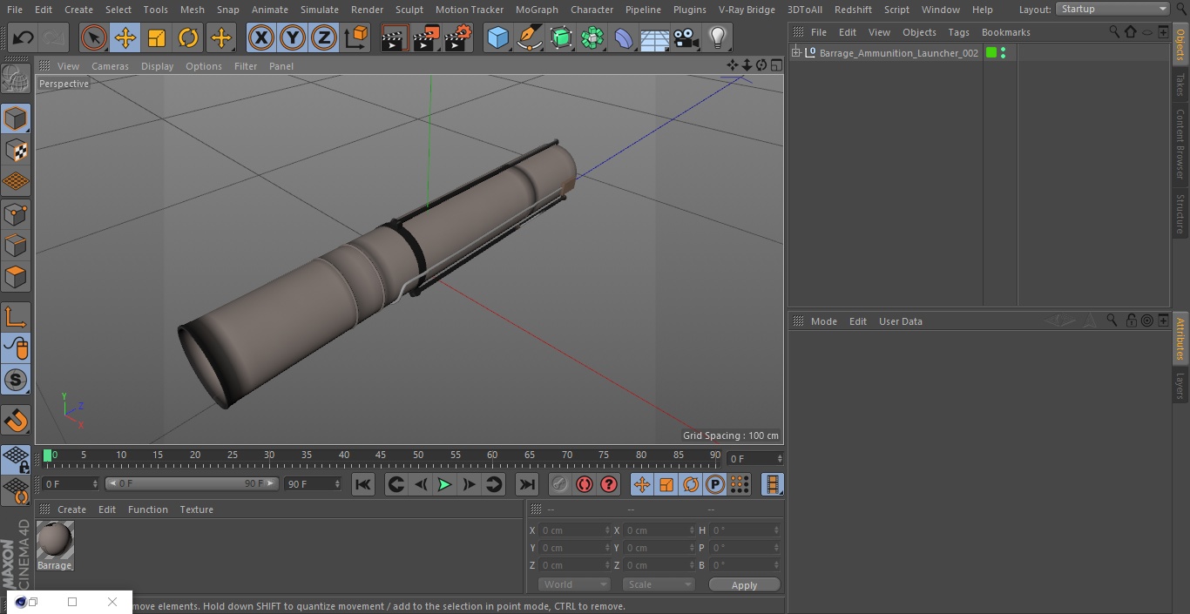Add a Subdivision Surface generator
This screenshot has height=614, width=1190.
coord(561,37)
